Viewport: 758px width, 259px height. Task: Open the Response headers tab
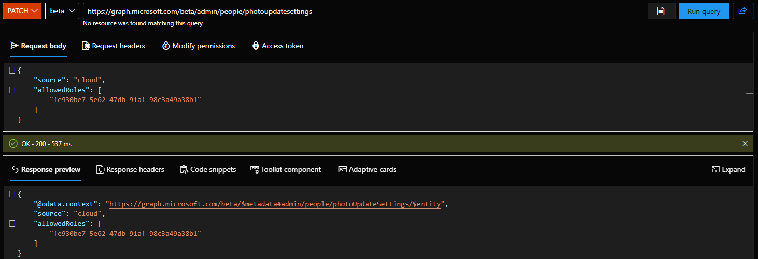click(x=130, y=169)
